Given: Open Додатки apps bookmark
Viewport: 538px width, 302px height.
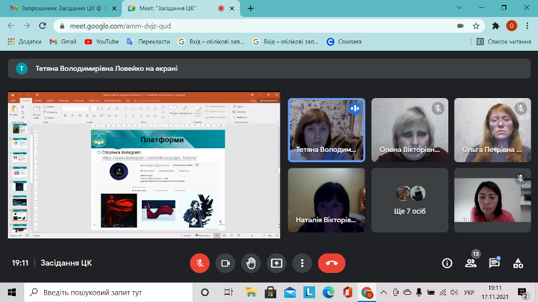Looking at the screenshot, I should [25, 42].
